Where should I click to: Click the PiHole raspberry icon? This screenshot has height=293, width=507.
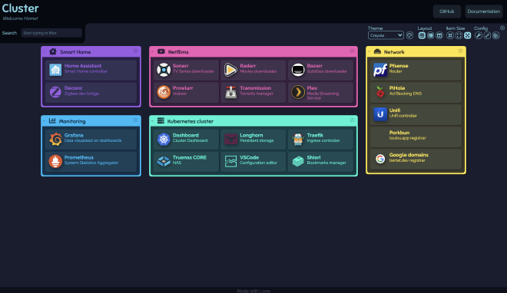(x=380, y=92)
